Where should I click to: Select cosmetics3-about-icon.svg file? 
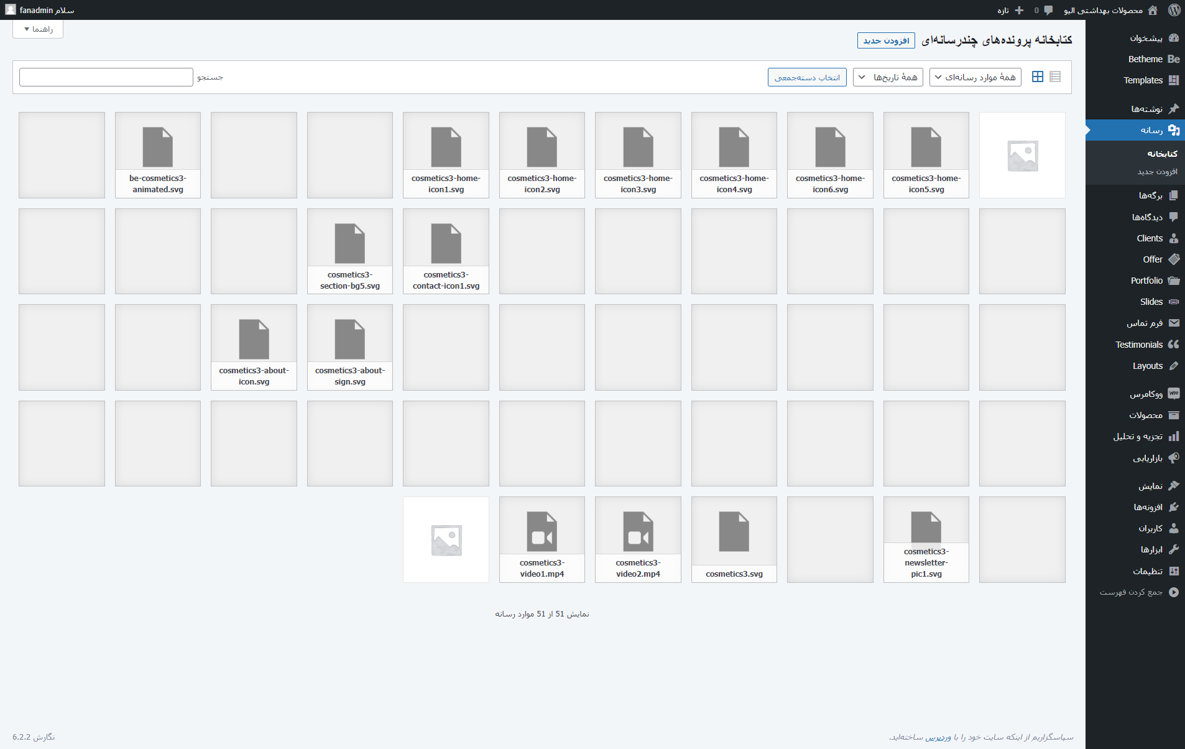point(254,347)
